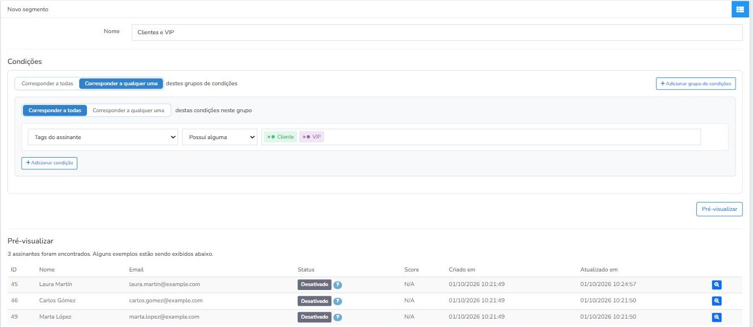This screenshot has width=753, height=327.
Task: Click email marta.lopez@example.com
Action: tap(164, 317)
